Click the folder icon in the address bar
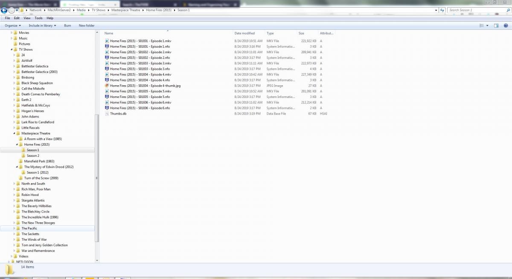Screen dimensions: 512x279 [x=21, y=10]
